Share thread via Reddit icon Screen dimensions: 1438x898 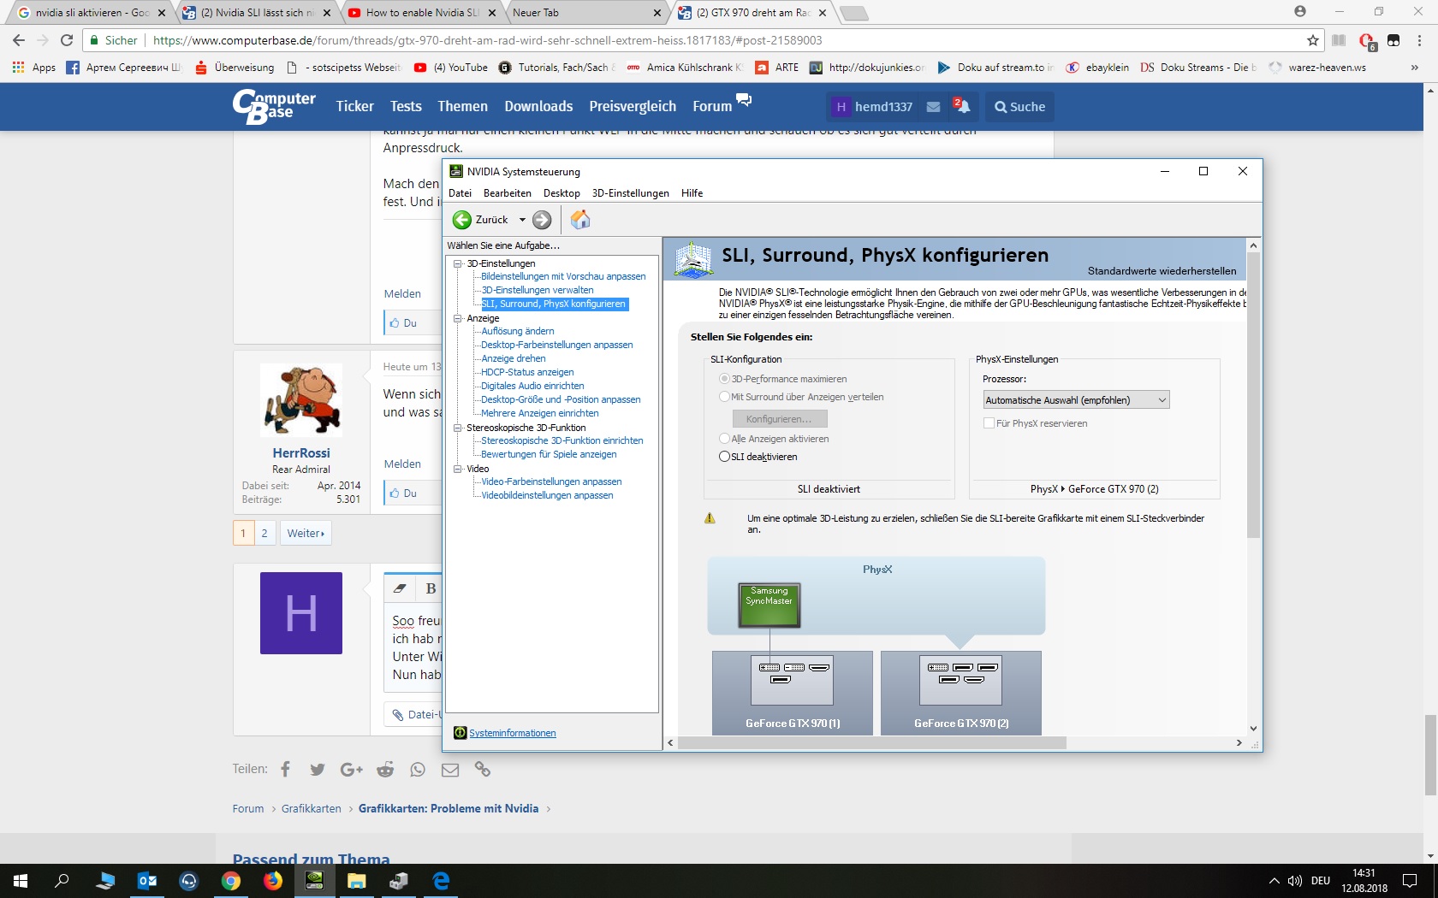(385, 769)
